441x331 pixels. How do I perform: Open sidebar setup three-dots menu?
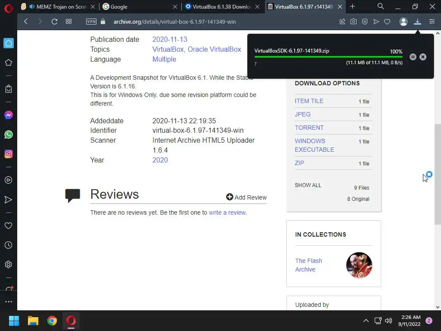pos(9,301)
